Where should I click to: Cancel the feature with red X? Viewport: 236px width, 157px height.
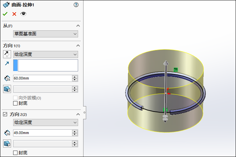14,14
